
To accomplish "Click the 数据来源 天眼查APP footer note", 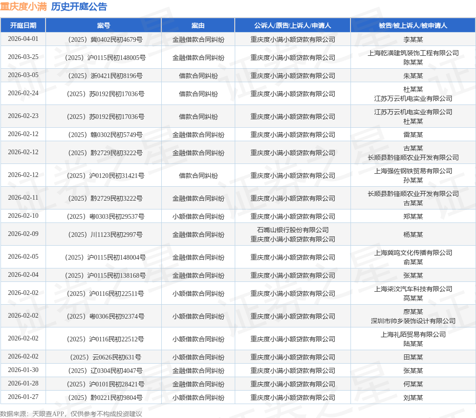I will (x=71, y=414).
